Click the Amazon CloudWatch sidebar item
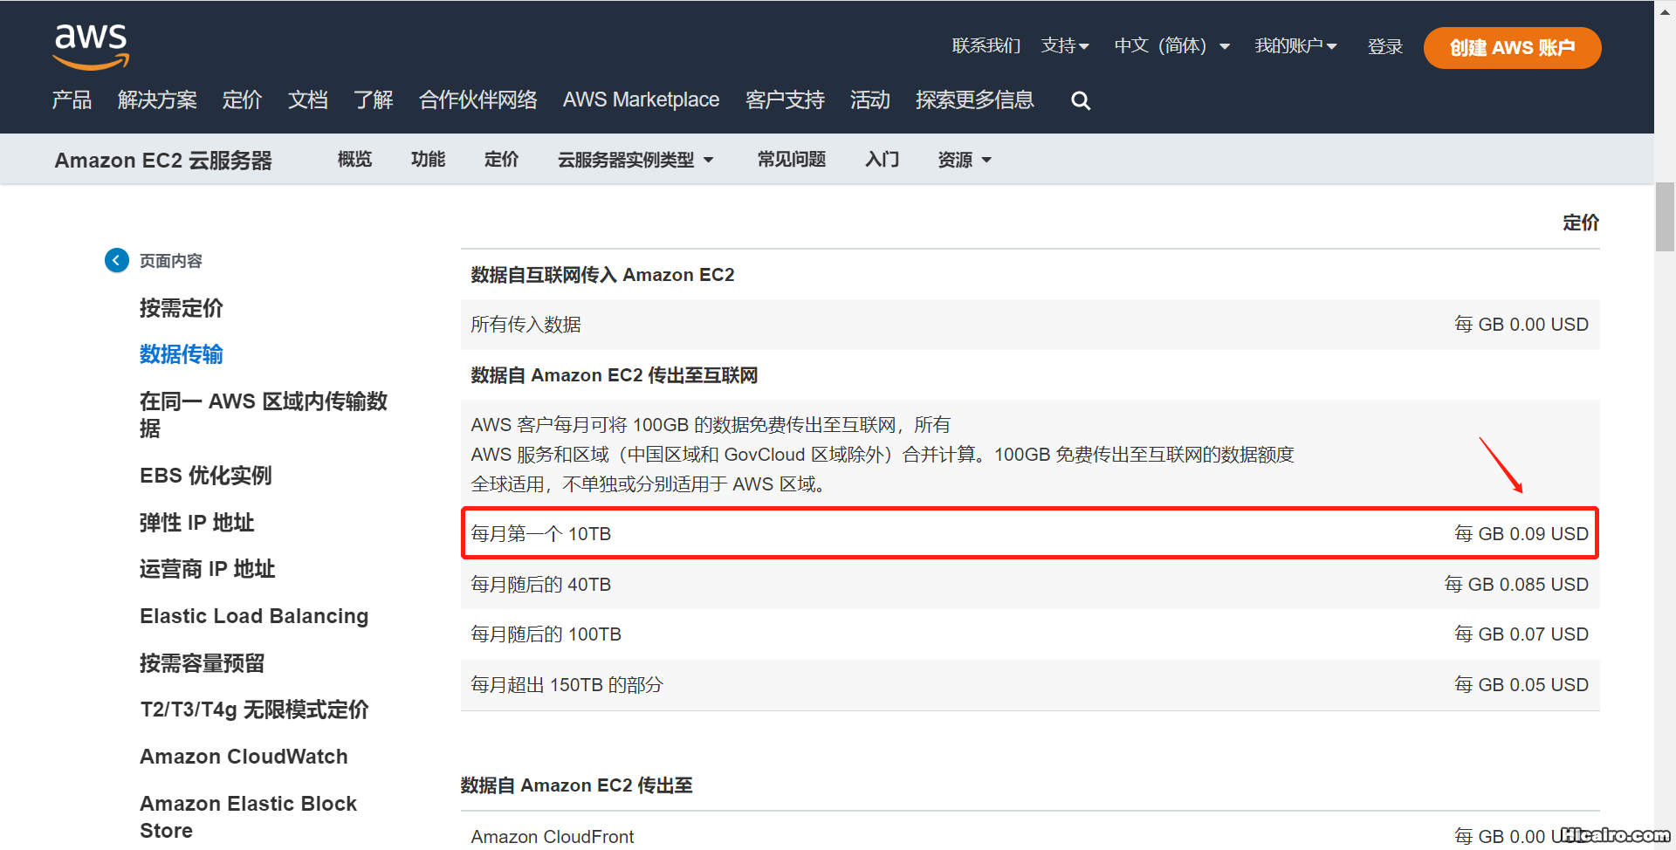This screenshot has height=850, width=1676. [x=244, y=757]
